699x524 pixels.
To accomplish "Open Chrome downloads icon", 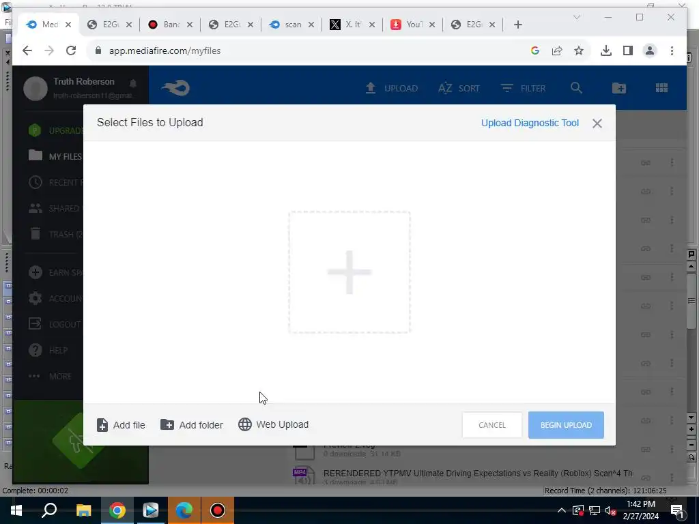I will pyautogui.click(x=606, y=50).
